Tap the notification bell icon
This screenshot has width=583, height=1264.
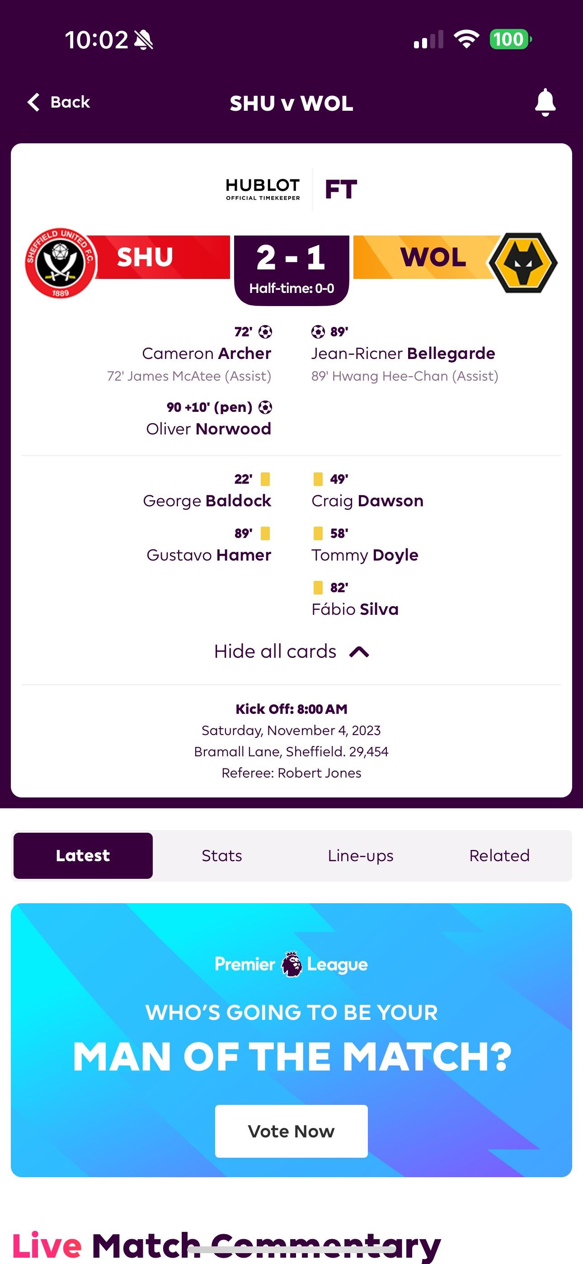pos(545,103)
